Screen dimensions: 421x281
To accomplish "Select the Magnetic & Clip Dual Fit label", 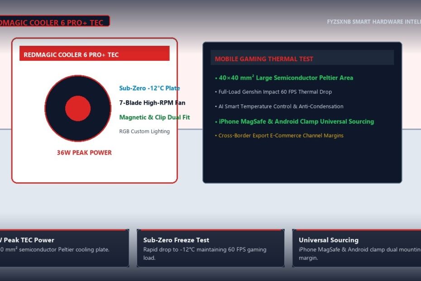I will tap(154, 117).
